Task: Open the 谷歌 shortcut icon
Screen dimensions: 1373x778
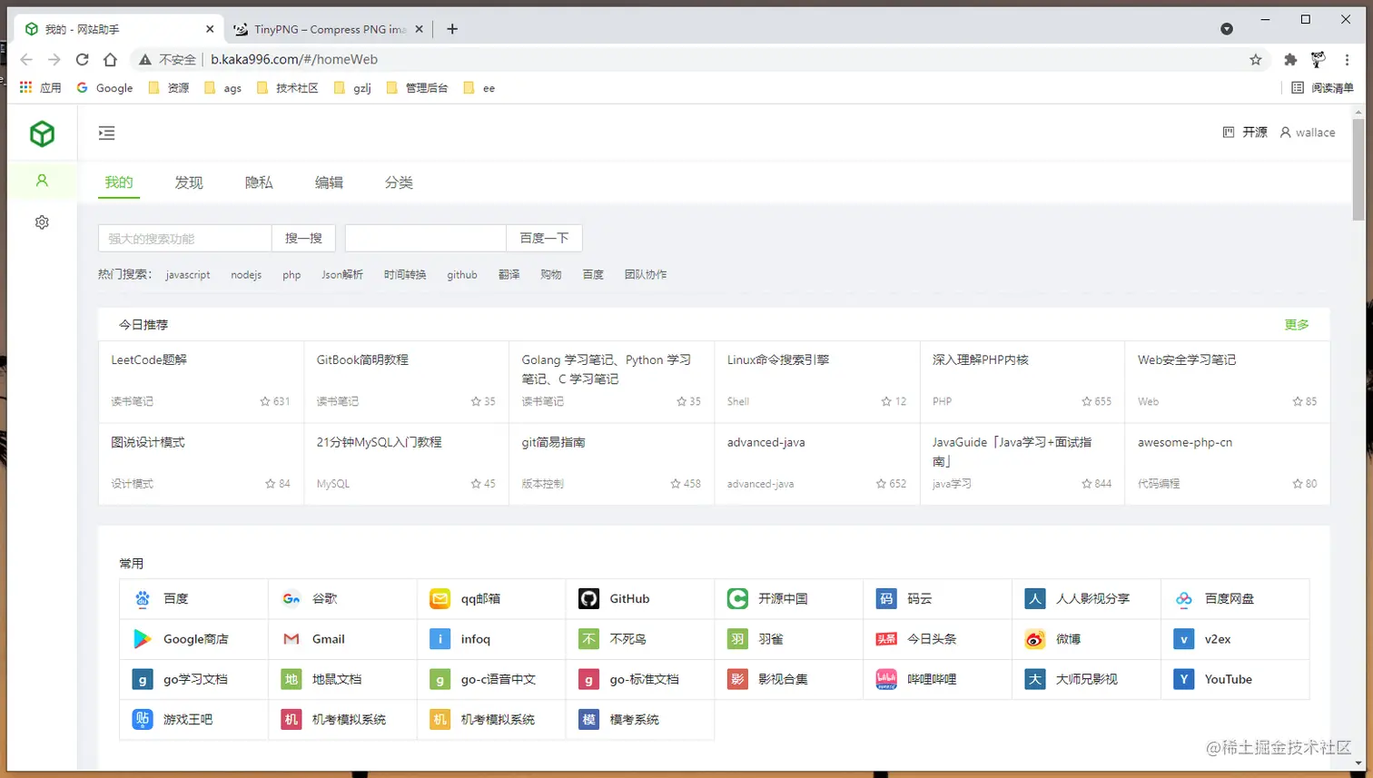Action: click(291, 599)
